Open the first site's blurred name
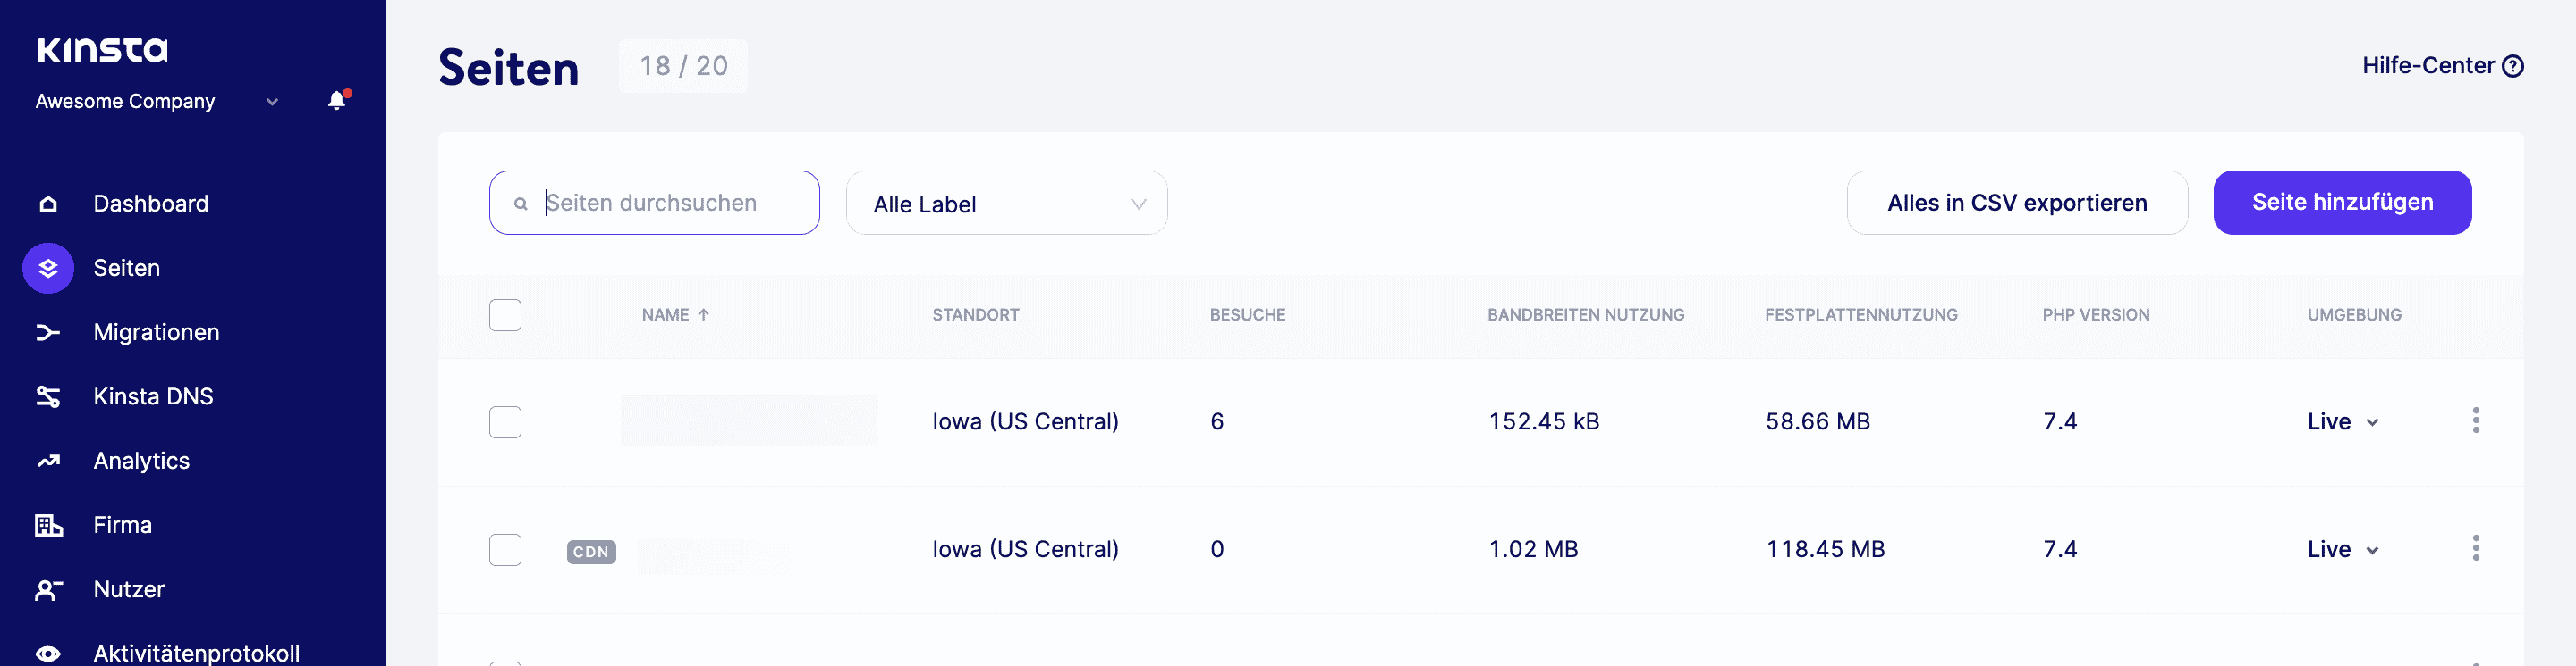This screenshot has height=666, width=2576. [x=748, y=420]
